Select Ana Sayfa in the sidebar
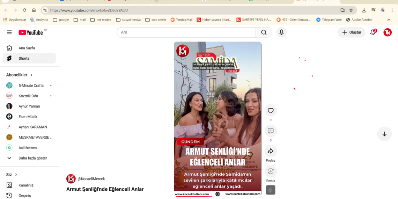The image size is (398, 199). pos(29,48)
